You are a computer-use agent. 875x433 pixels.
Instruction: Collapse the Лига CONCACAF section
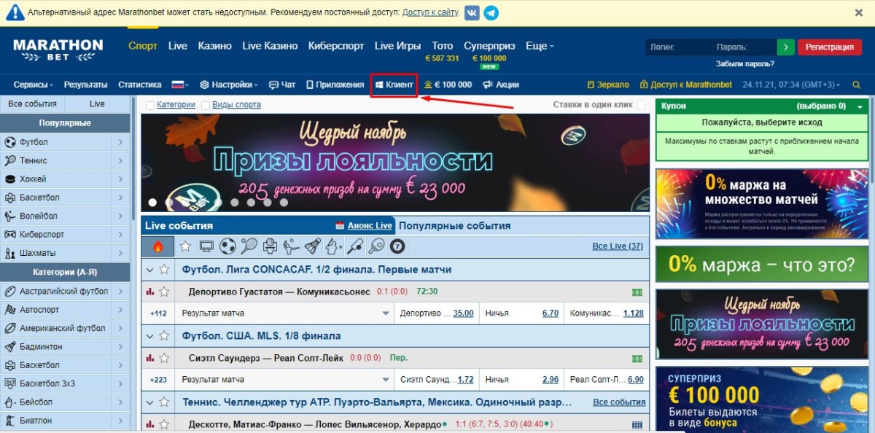click(x=150, y=270)
